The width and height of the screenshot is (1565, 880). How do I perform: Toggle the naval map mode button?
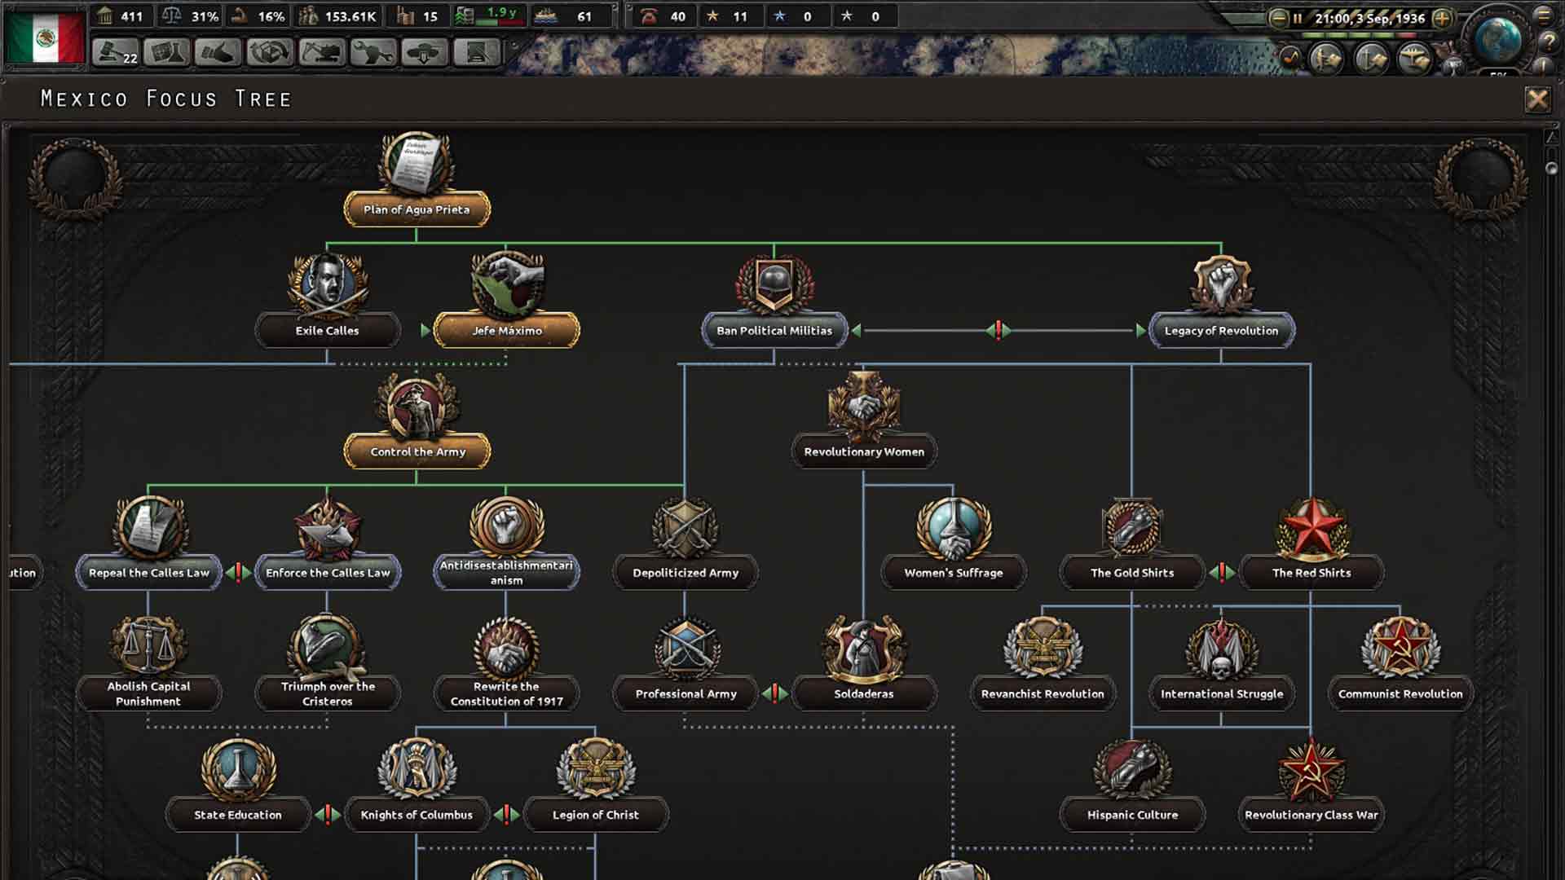tap(1370, 58)
